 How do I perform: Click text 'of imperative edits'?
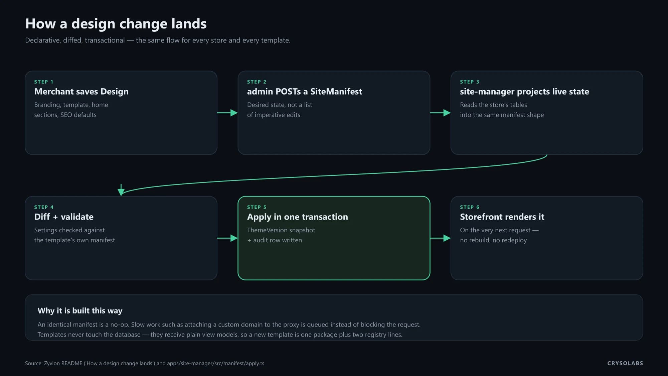(274, 115)
